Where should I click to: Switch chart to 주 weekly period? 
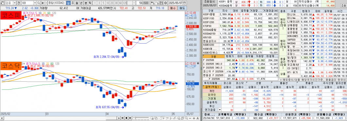coord(72,3)
